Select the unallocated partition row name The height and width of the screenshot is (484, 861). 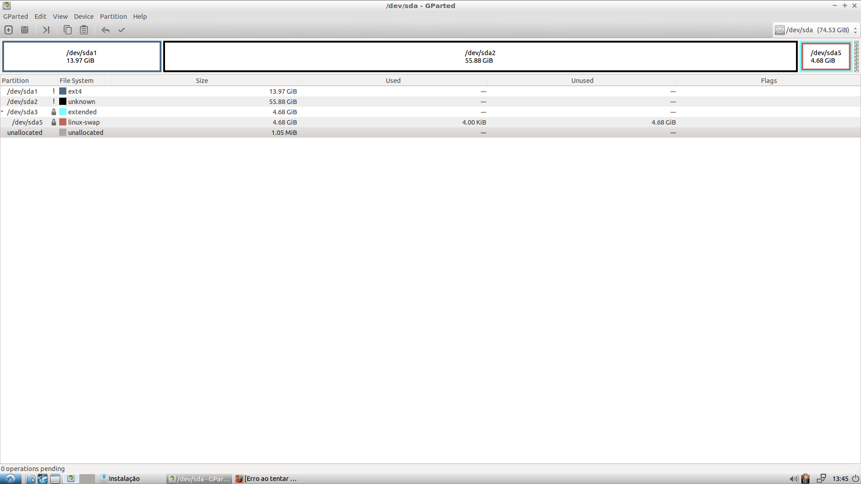click(x=25, y=133)
